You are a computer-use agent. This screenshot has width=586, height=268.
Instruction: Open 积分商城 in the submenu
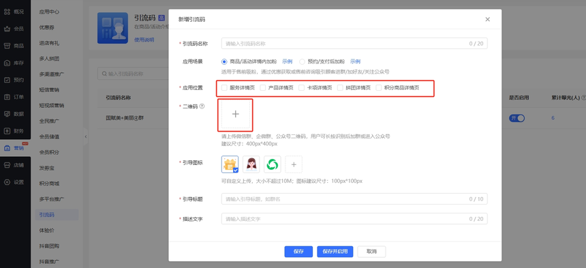(x=49, y=183)
